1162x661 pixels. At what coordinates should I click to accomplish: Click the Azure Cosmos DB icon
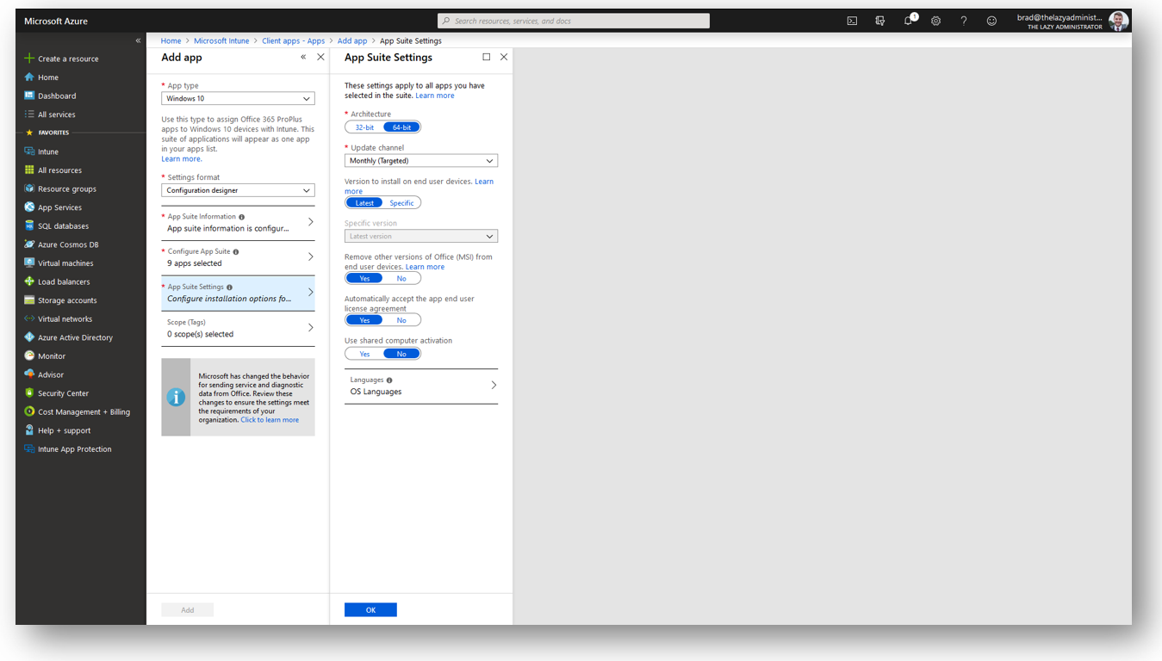(x=29, y=244)
